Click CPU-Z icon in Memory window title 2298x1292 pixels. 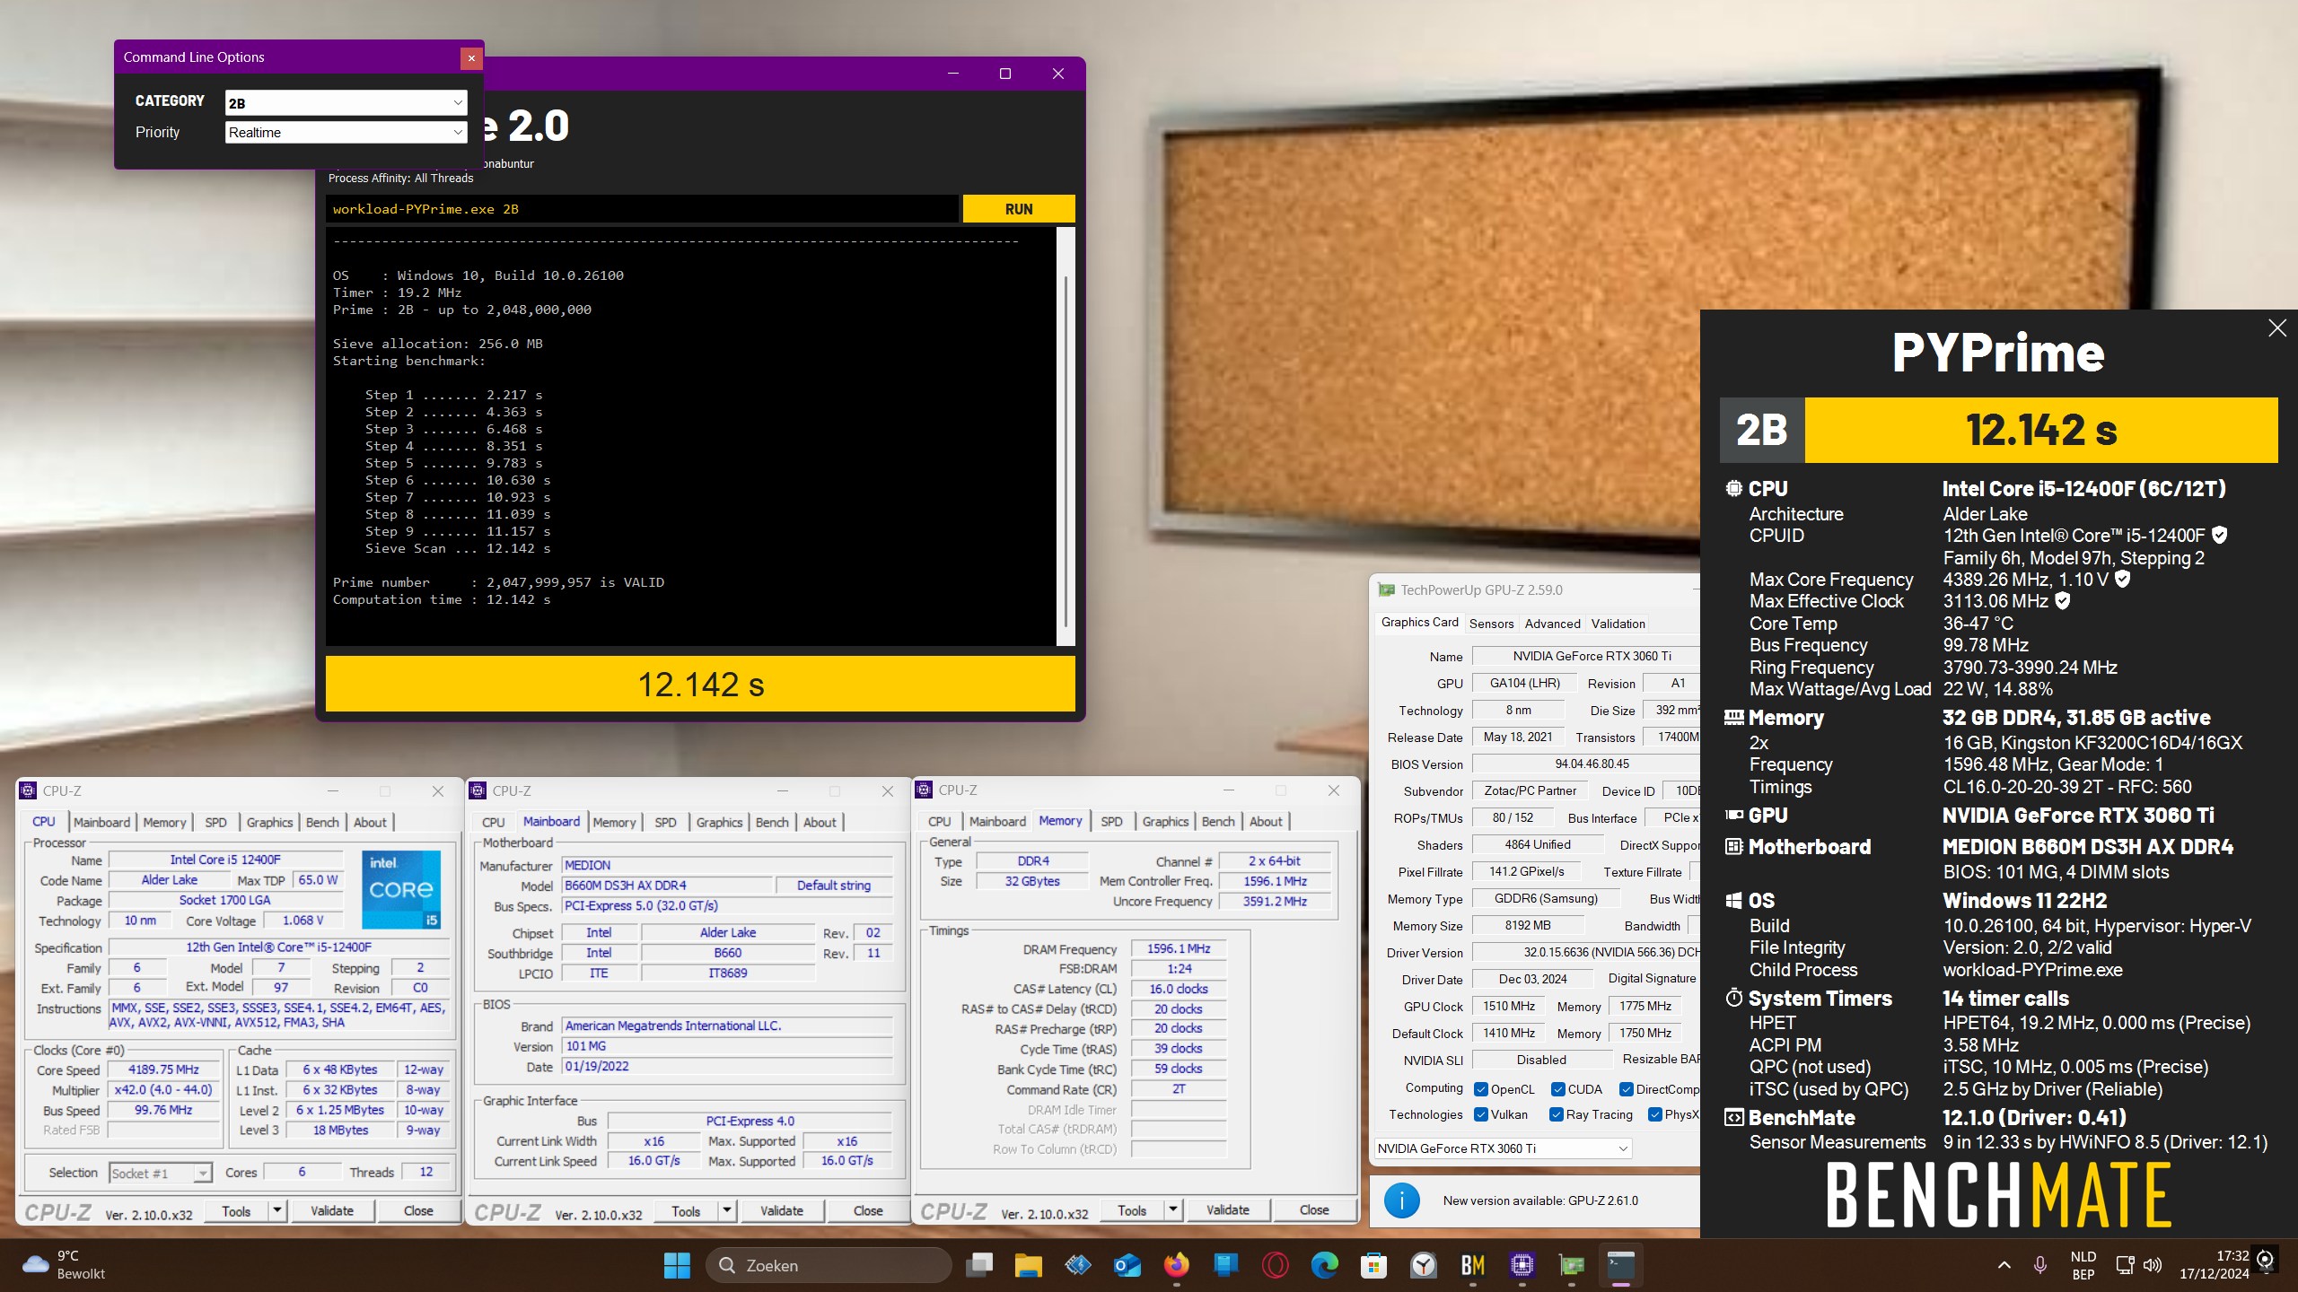coord(924,790)
